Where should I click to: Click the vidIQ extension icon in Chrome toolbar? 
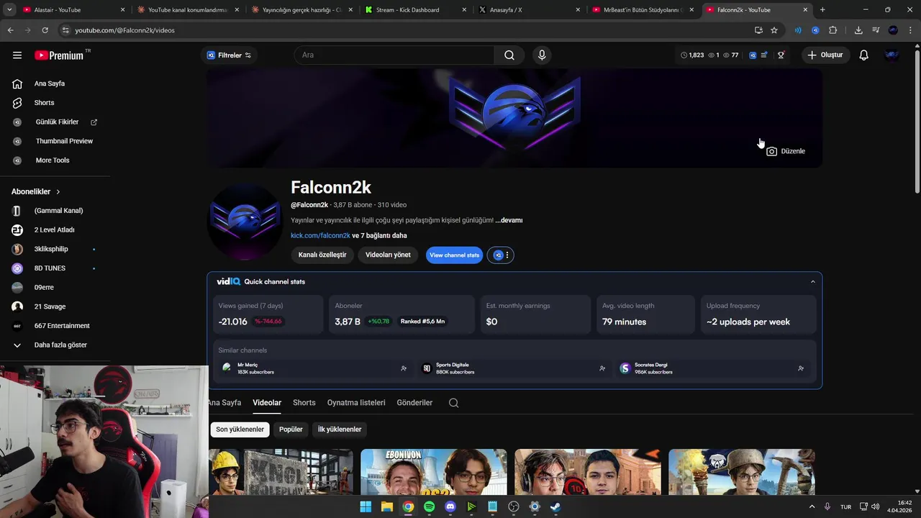coord(815,30)
